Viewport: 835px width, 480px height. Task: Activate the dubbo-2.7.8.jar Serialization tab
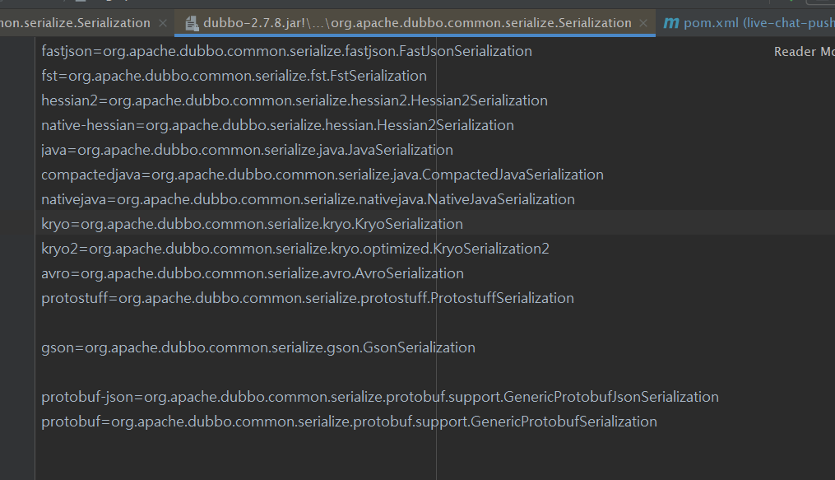pyautogui.click(x=411, y=22)
